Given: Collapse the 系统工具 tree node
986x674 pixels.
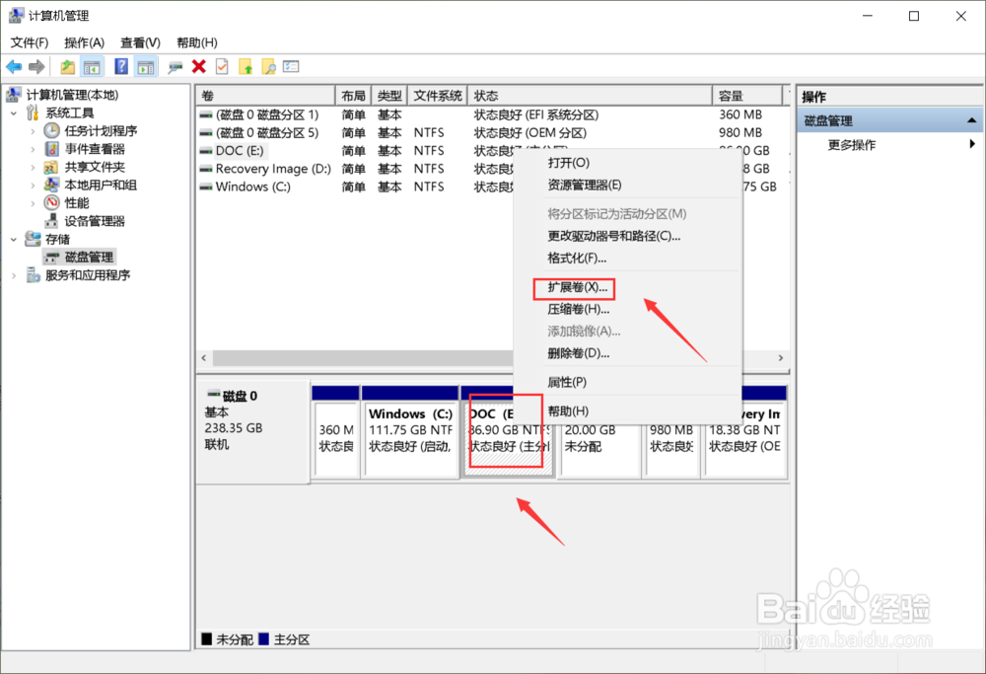Looking at the screenshot, I should coord(14,113).
